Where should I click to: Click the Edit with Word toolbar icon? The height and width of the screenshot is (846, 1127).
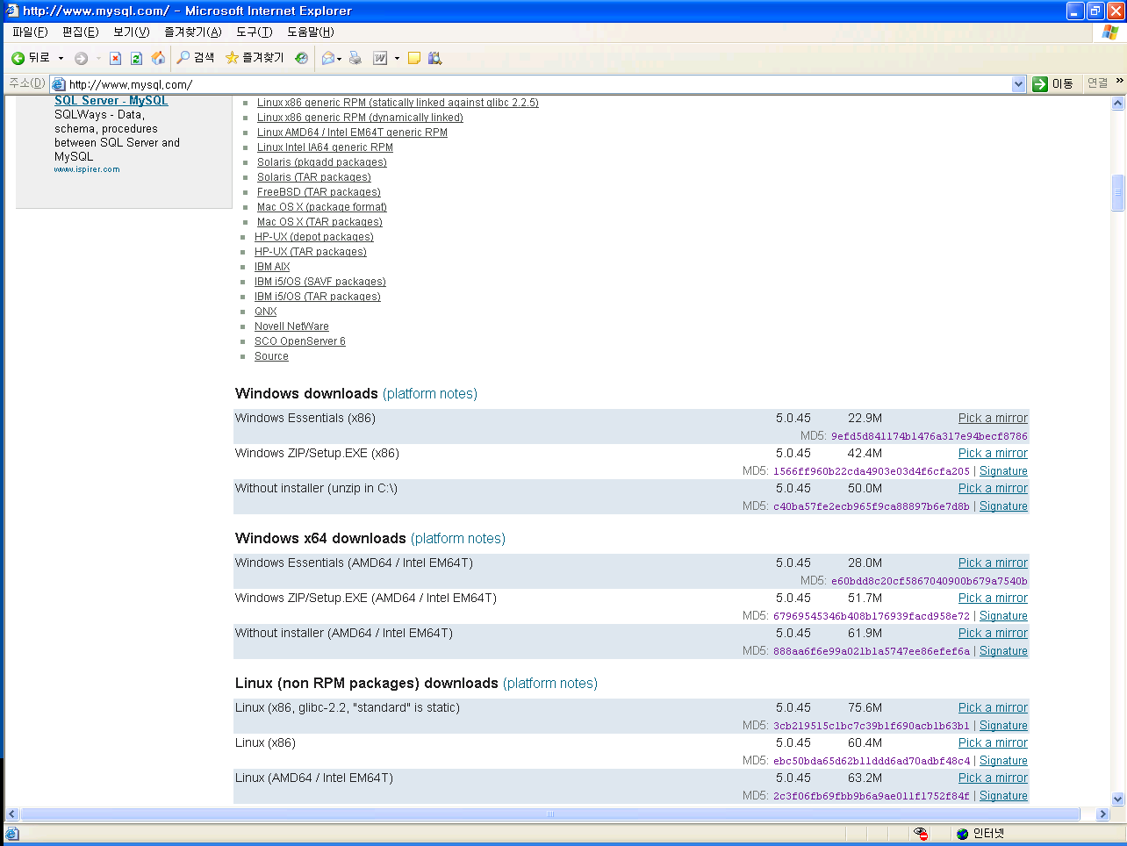tap(380, 59)
